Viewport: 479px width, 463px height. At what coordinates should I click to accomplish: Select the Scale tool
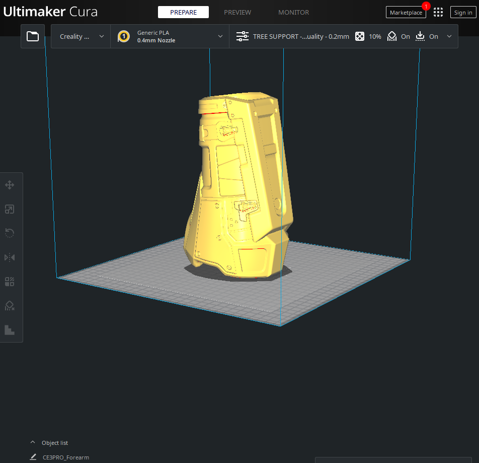click(10, 209)
